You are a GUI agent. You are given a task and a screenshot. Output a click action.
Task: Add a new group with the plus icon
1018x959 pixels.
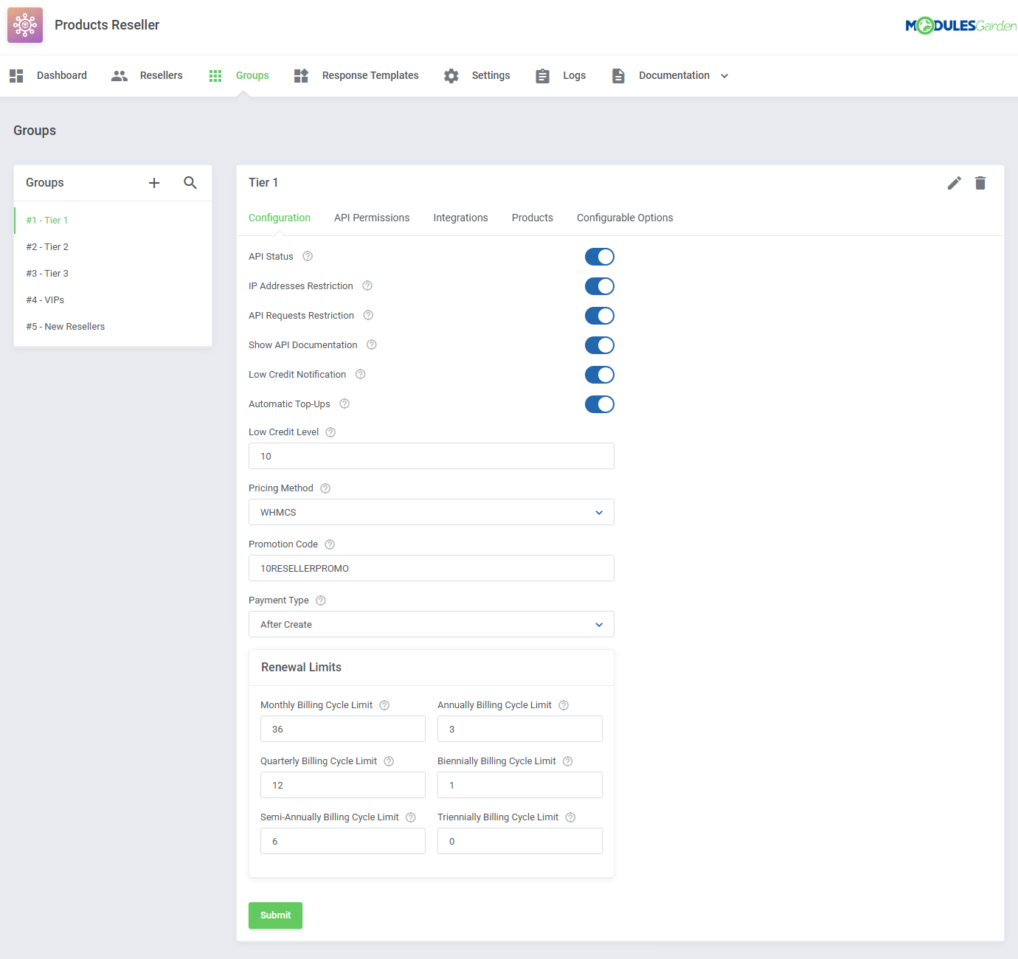(x=153, y=182)
